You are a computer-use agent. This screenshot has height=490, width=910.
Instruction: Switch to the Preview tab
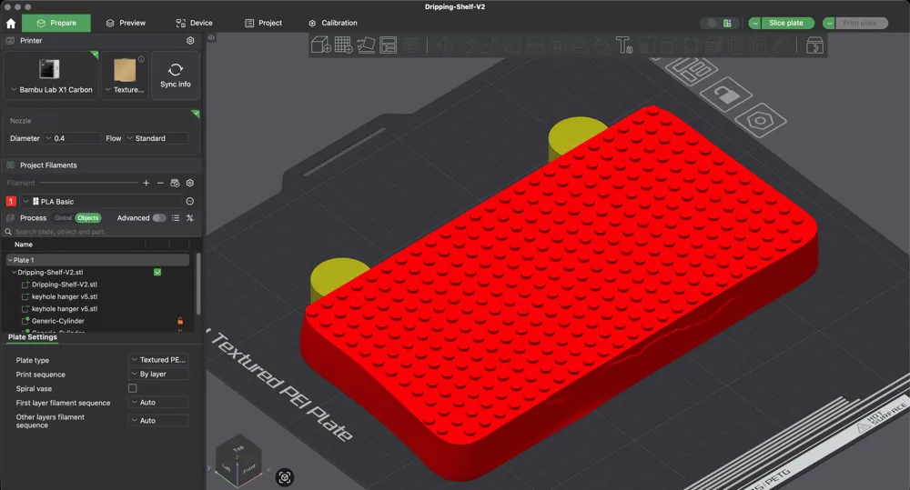[x=126, y=24]
